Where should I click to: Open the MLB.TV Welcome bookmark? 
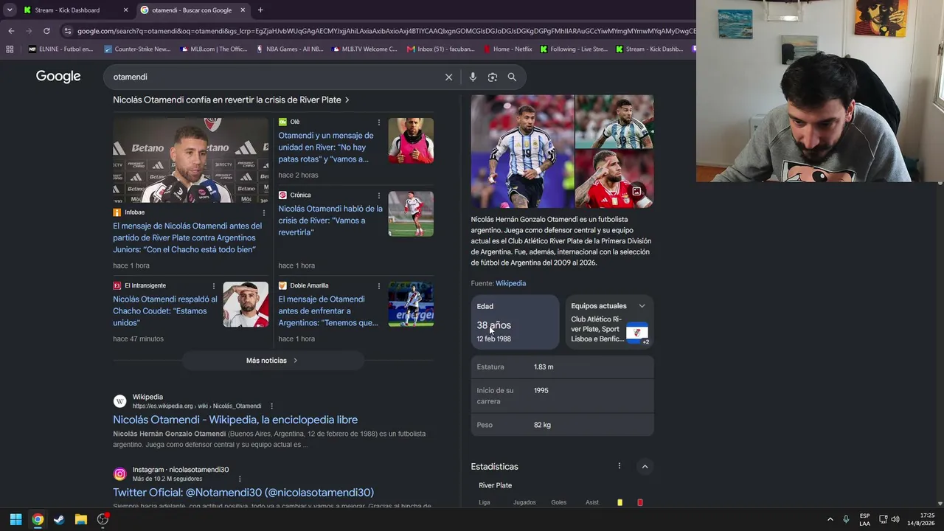365,49
